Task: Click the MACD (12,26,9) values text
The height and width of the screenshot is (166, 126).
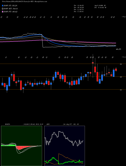Action: tap(33, 124)
